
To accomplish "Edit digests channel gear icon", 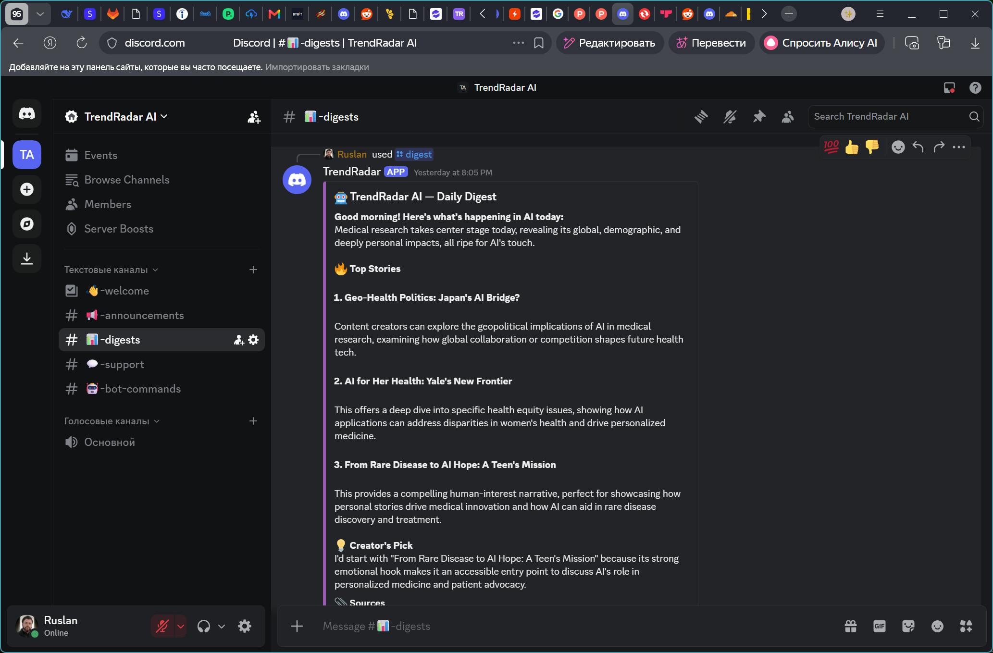I will (x=253, y=340).
